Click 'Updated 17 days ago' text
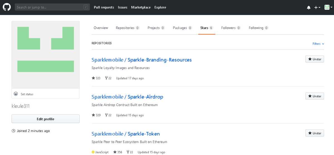This screenshot has width=334, height=155. click(x=130, y=78)
